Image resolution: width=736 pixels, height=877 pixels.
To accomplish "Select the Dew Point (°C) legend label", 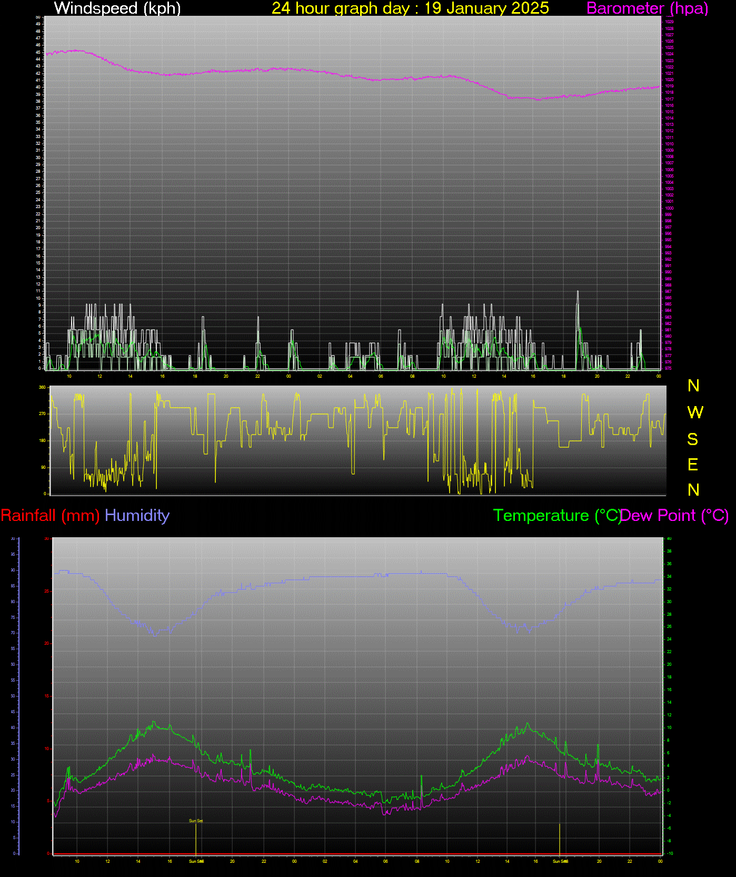I will (x=675, y=515).
